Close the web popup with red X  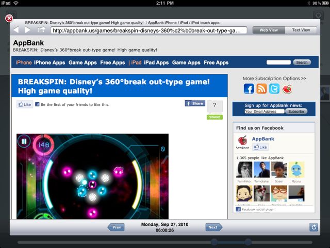(9, 19)
